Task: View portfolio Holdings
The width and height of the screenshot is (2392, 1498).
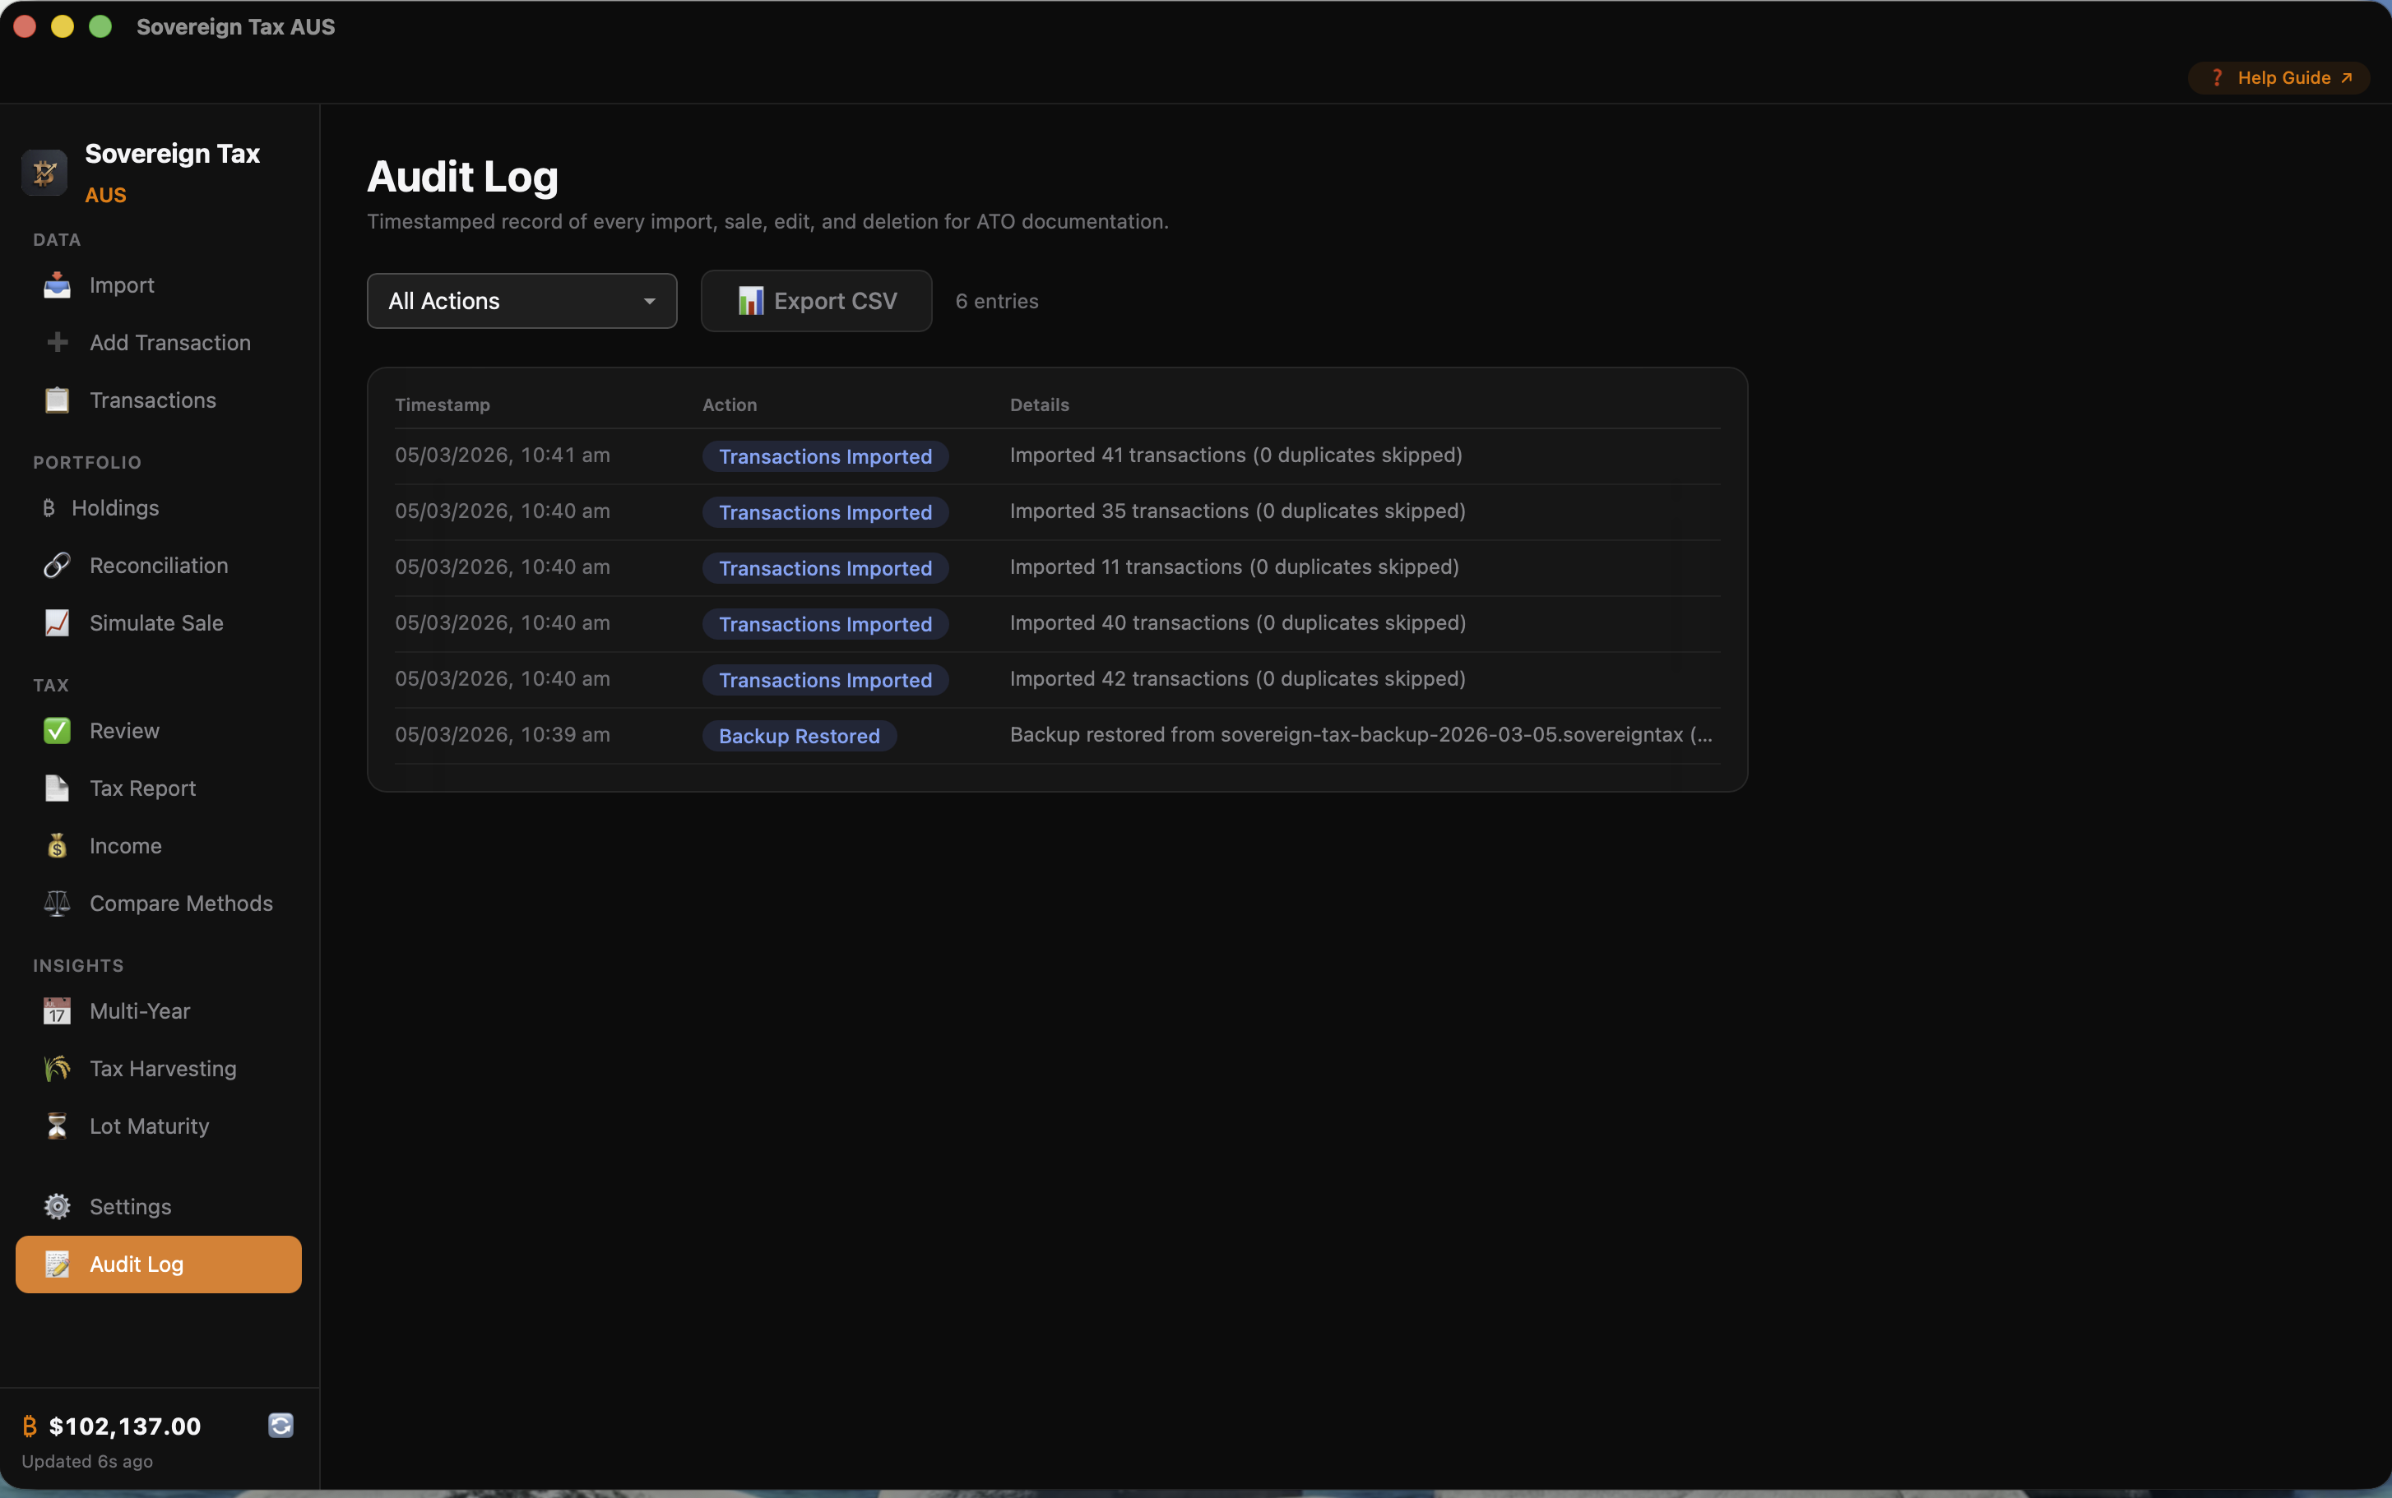Action: [114, 507]
